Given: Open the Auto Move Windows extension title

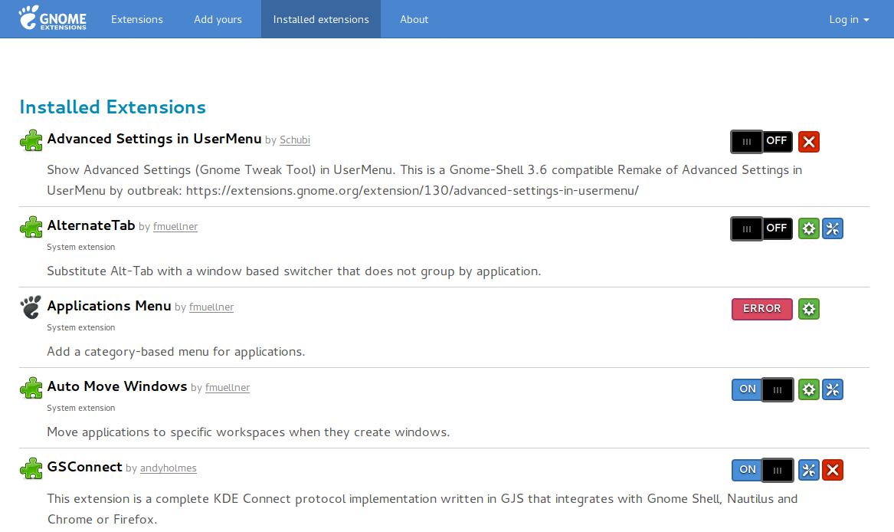Looking at the screenshot, I should [117, 386].
